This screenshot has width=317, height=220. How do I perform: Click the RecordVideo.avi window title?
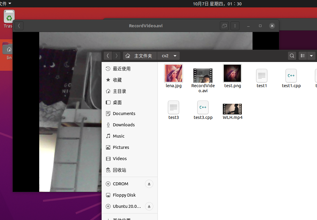tap(146, 26)
